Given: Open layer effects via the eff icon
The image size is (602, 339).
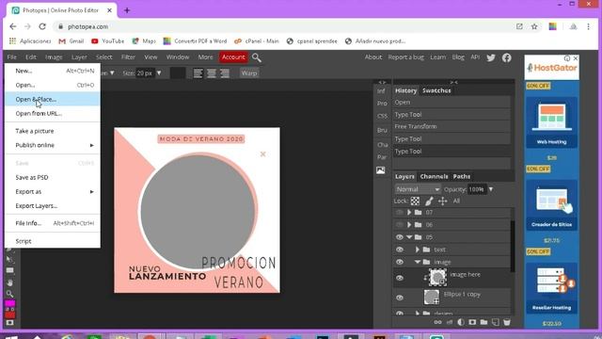Looking at the screenshot, I should (x=450, y=322).
